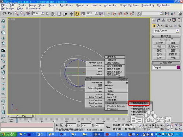Activate the Select and Scale tool
This screenshot has width=183, height=137.
[x=83, y=14]
